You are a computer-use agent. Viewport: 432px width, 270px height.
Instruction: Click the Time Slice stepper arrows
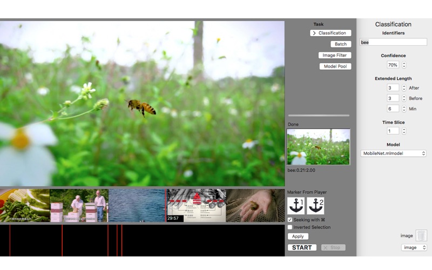pos(404,131)
